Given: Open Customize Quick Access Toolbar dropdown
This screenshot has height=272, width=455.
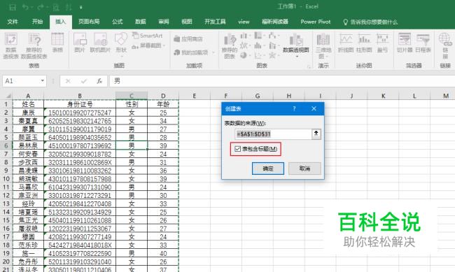Looking at the screenshot, I should pos(81,7).
